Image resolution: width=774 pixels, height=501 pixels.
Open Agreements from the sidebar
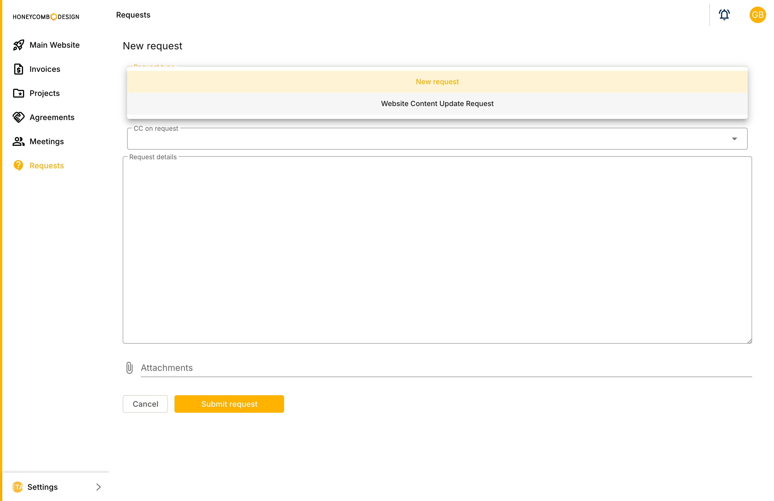pyautogui.click(x=52, y=118)
